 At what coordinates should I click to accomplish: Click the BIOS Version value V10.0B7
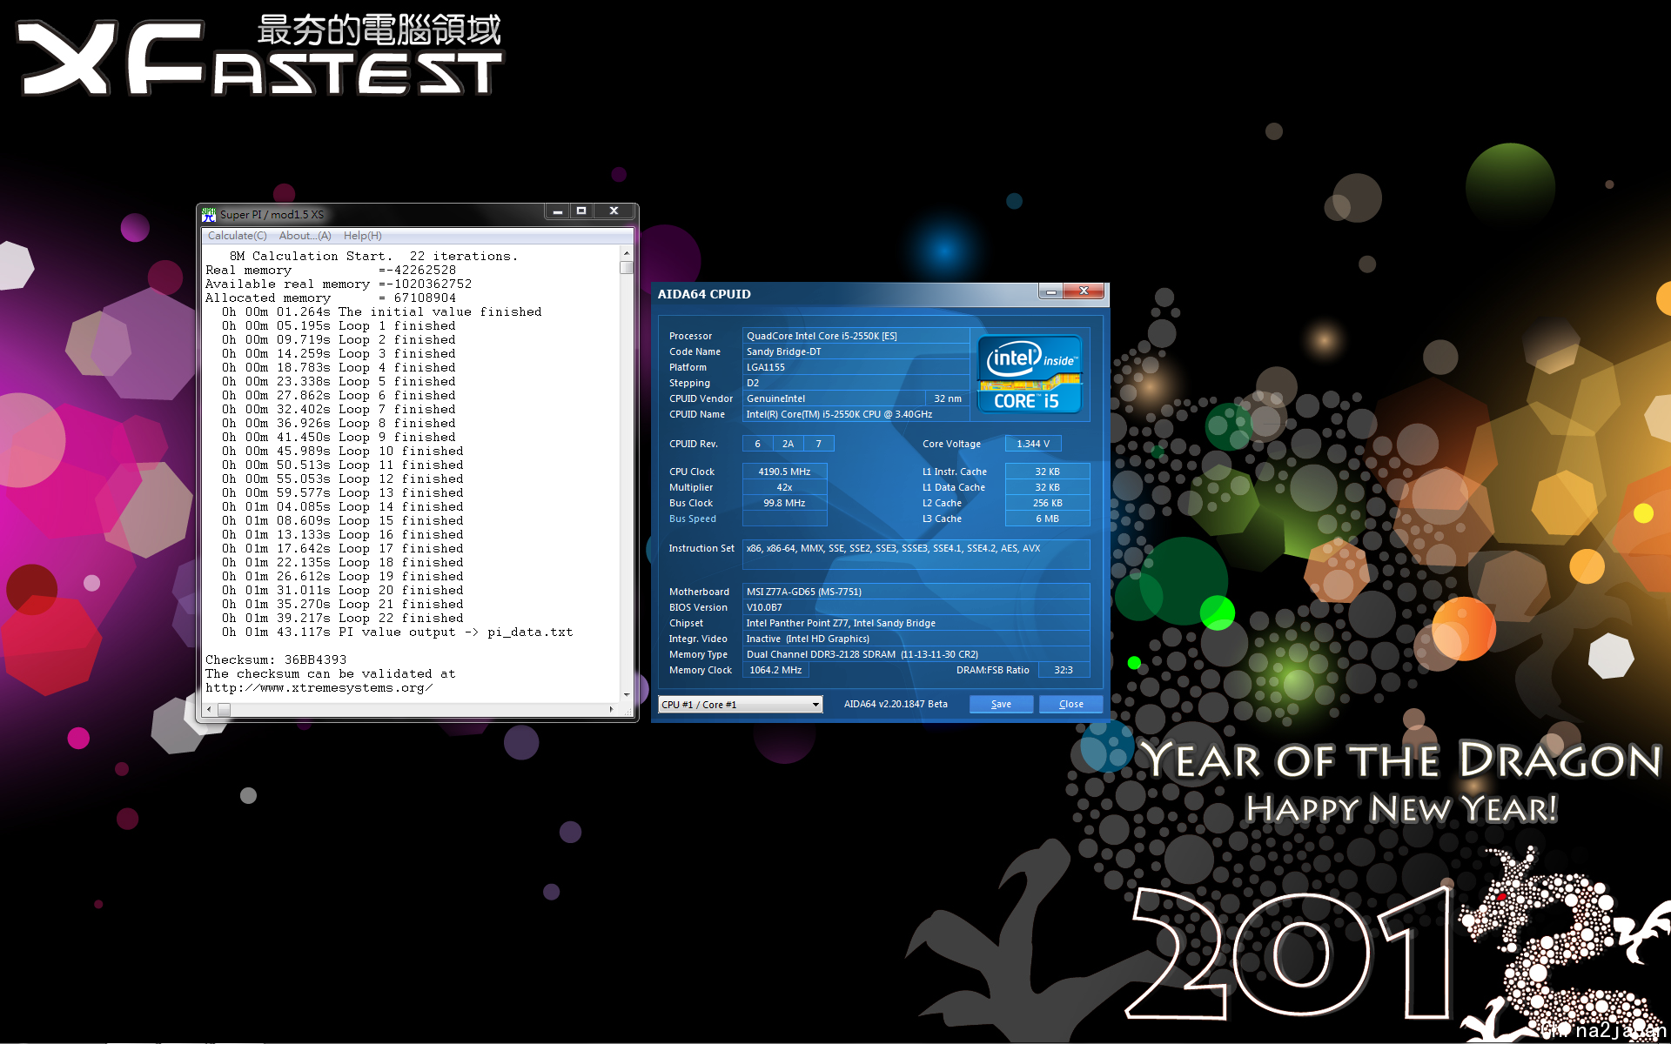pyautogui.click(x=916, y=607)
